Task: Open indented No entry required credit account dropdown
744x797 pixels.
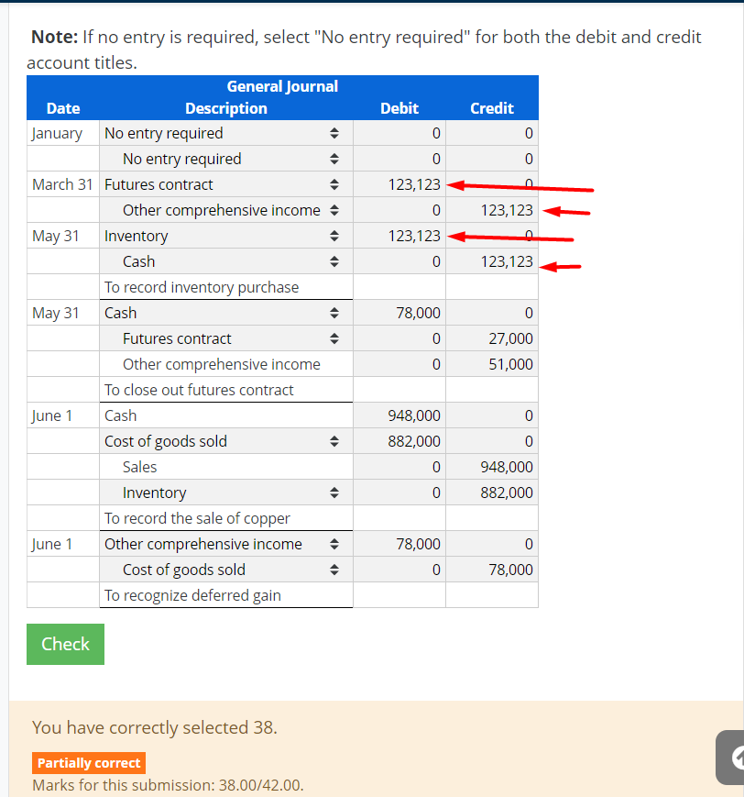Action: tap(226, 159)
